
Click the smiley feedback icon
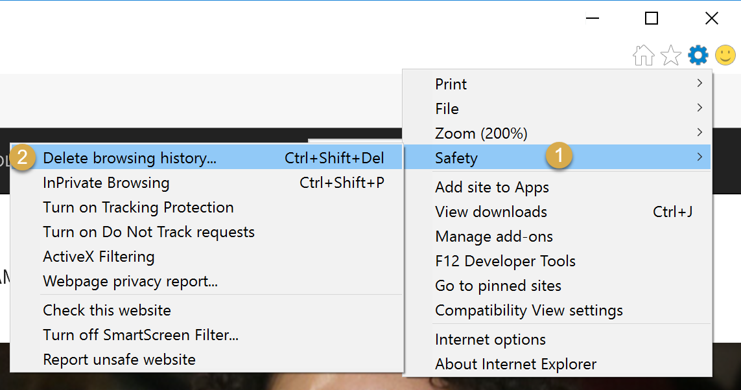point(725,55)
